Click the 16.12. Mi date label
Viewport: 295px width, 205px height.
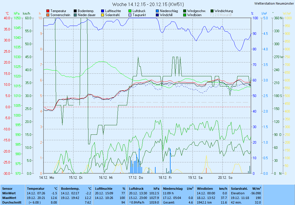pyautogui.click(x=106, y=178)
